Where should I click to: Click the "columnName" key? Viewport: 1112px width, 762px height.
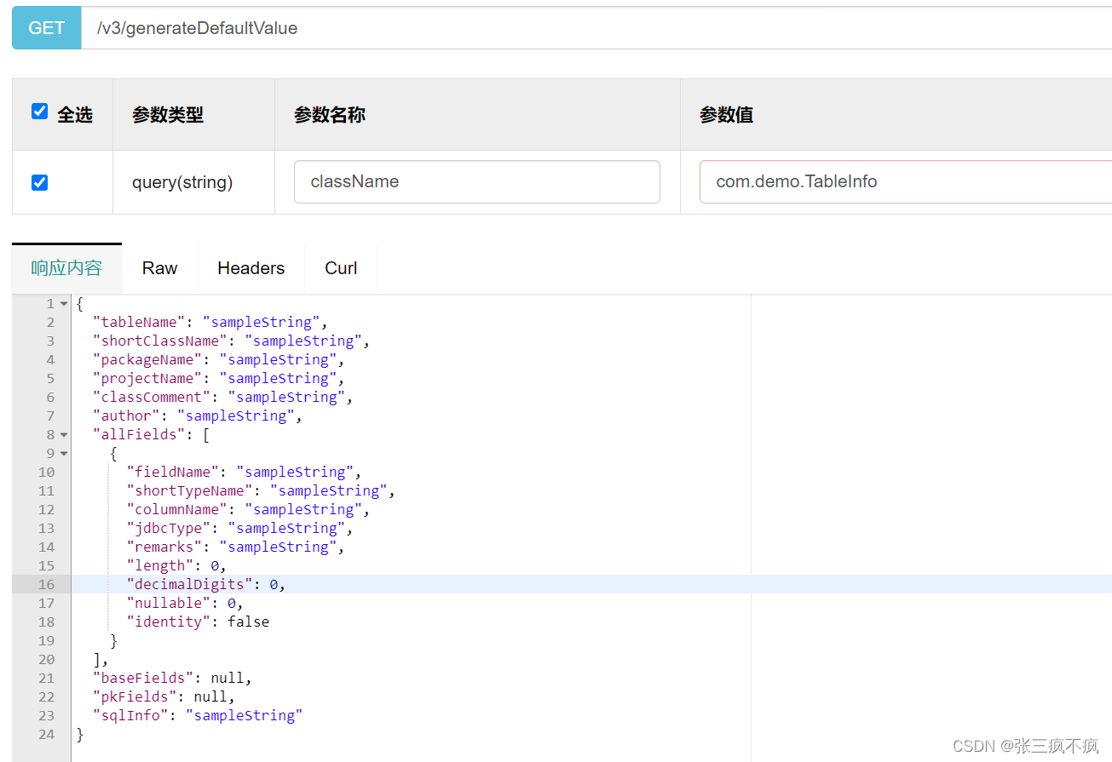[x=177, y=509]
